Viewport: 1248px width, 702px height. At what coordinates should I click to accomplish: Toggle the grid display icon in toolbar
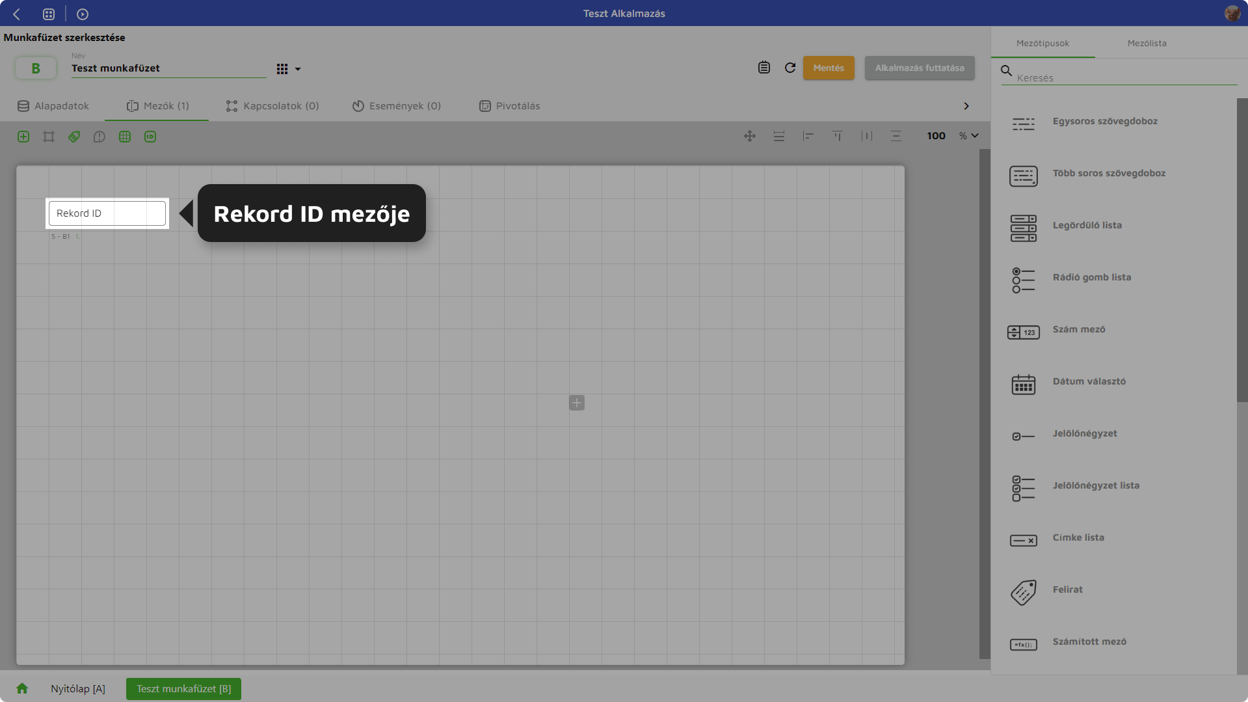pyautogui.click(x=125, y=137)
